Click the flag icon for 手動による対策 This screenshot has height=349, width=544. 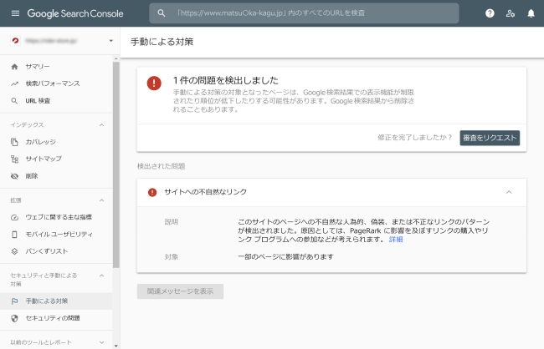coord(14,301)
